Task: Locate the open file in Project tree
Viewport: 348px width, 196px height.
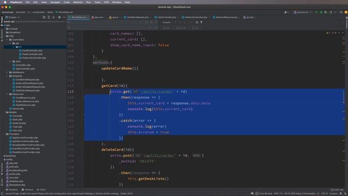Action: (44, 17)
